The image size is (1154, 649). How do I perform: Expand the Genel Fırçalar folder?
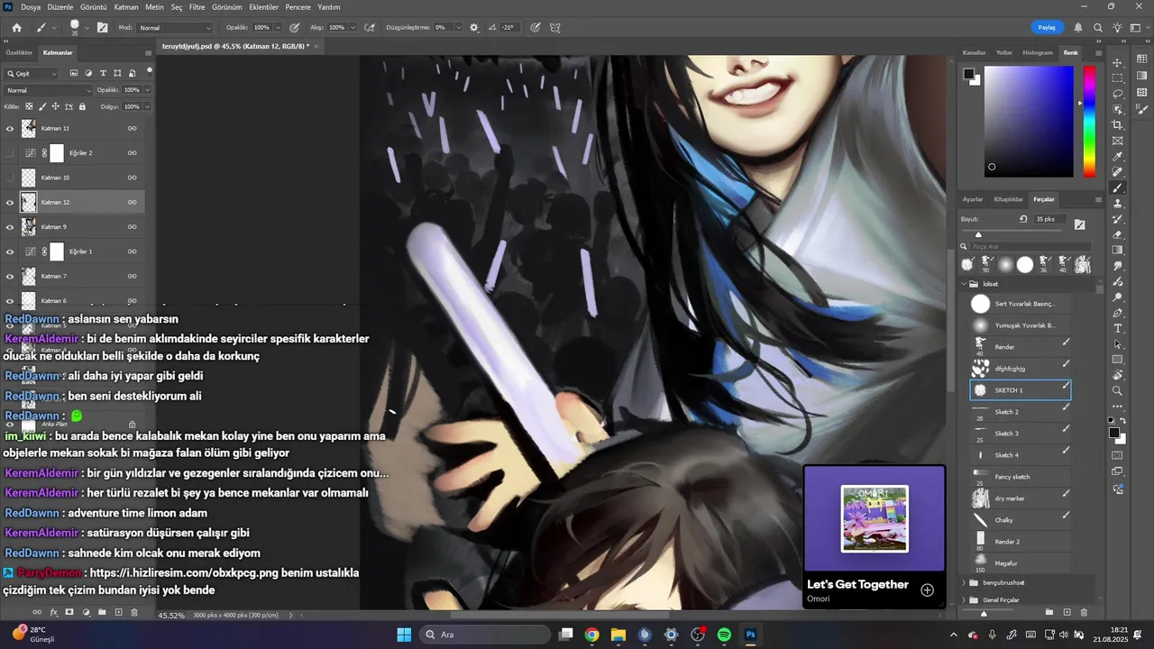pos(964,599)
